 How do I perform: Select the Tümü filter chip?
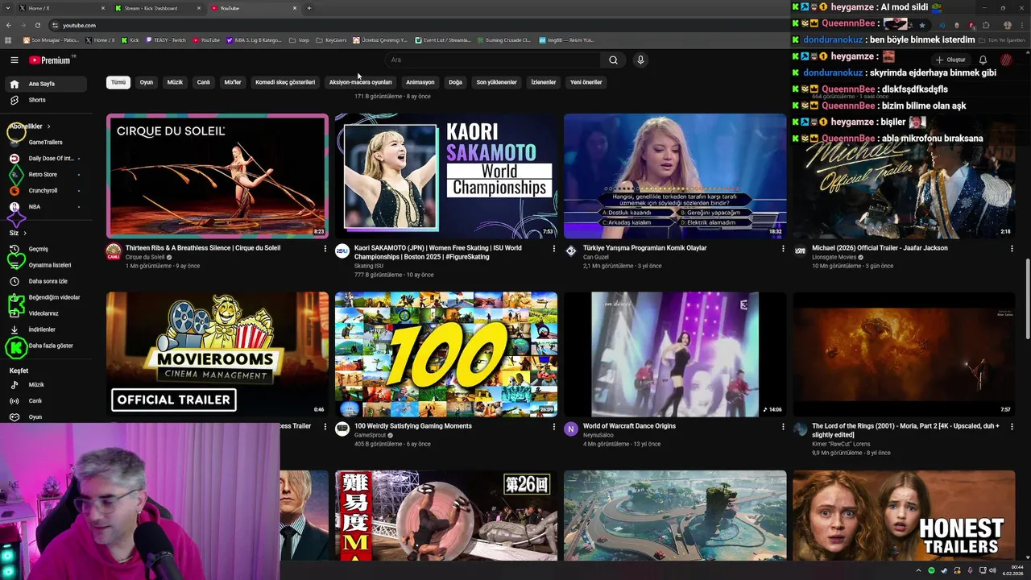118,82
